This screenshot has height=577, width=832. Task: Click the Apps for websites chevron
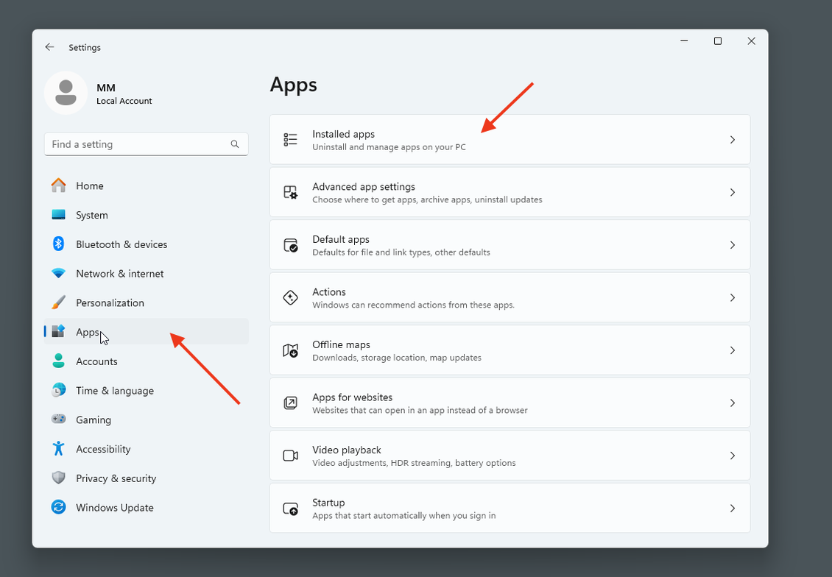(x=733, y=403)
